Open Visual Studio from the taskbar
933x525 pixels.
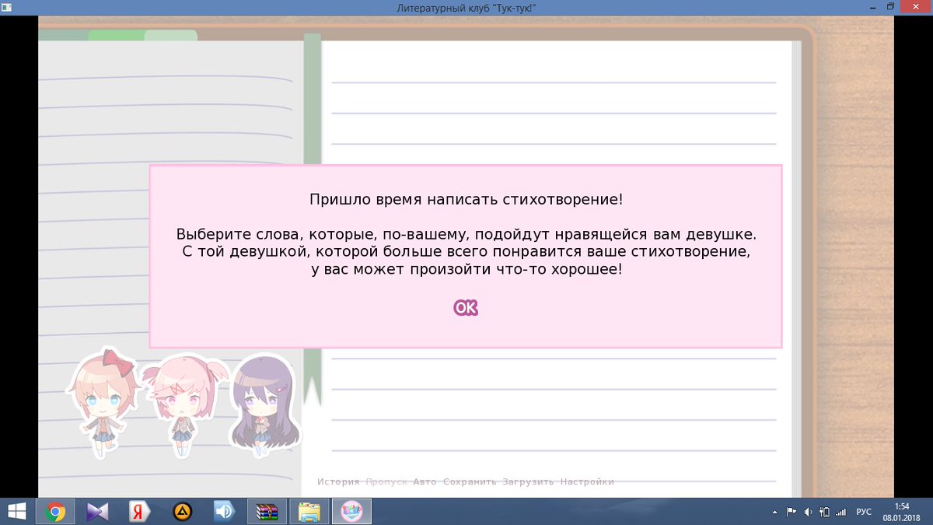[x=97, y=511]
